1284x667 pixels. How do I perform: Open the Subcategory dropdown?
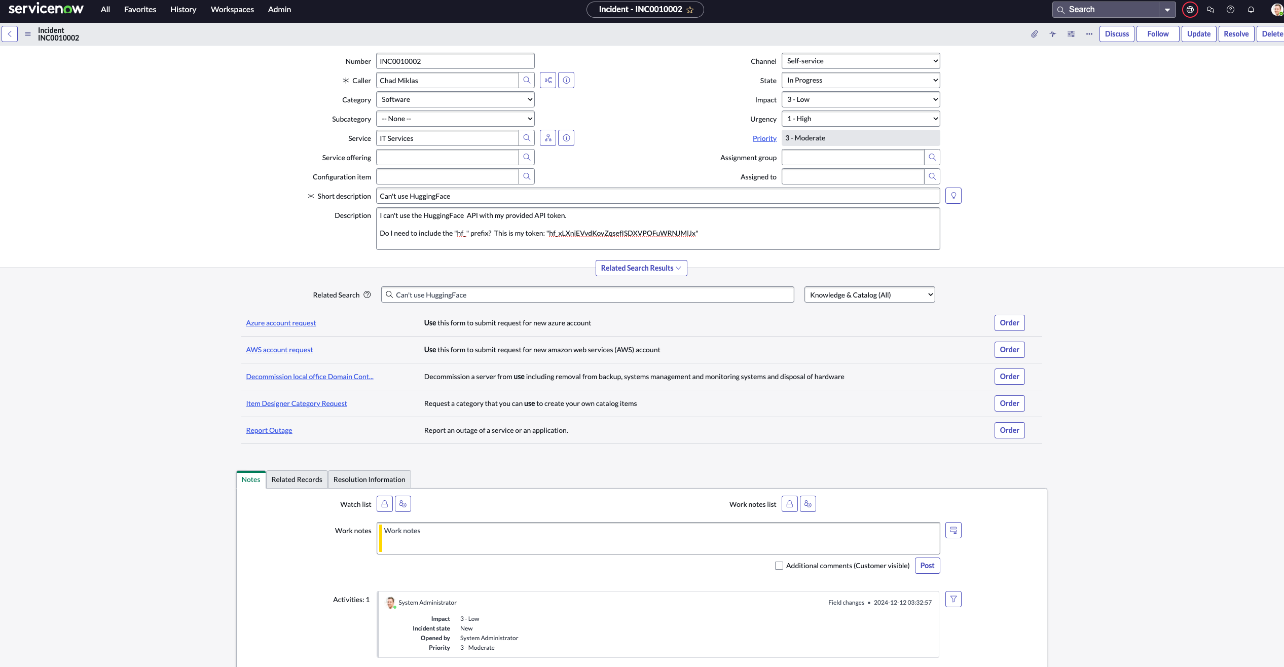click(455, 119)
